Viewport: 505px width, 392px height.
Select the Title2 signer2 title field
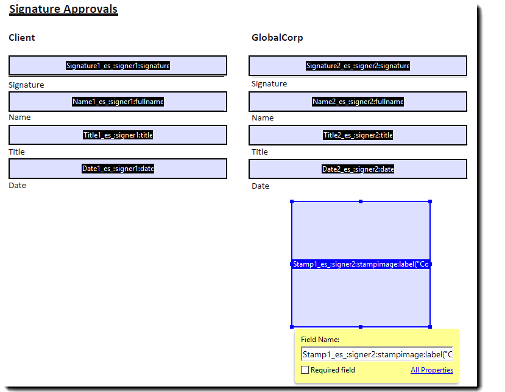pyautogui.click(x=358, y=135)
